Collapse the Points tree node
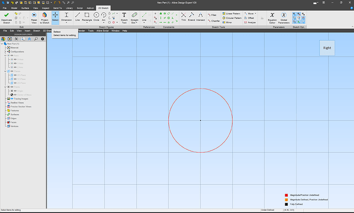This screenshot has width=354, height=213. (5, 87)
